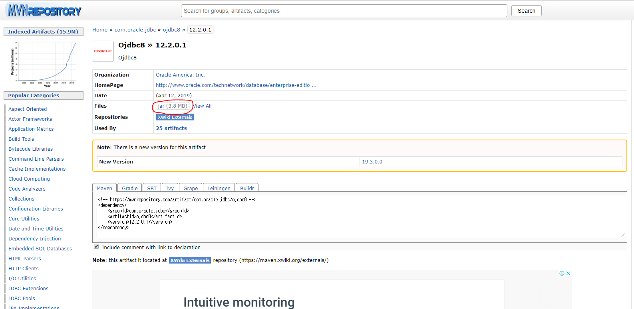Switch to the Grape tab

(x=191, y=188)
